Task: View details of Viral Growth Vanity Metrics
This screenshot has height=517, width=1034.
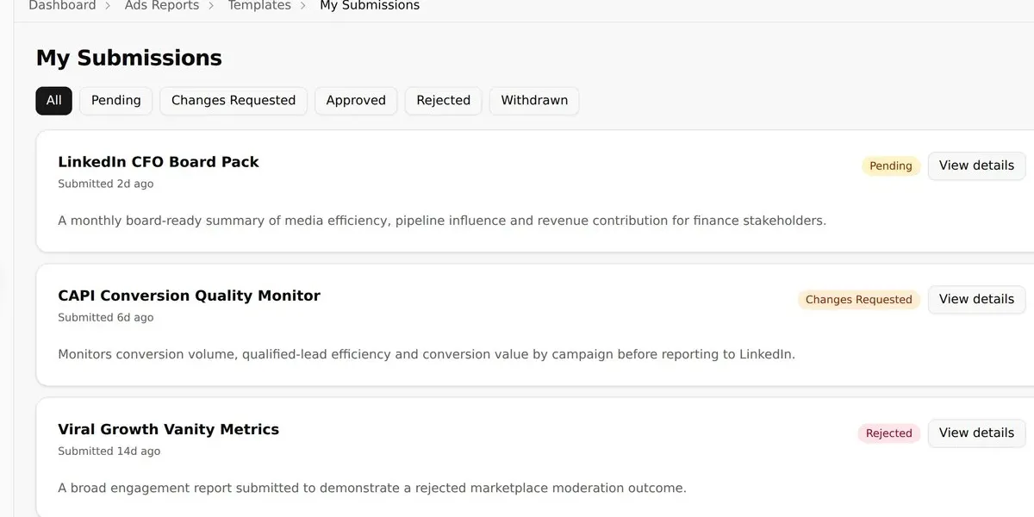Action: click(976, 433)
